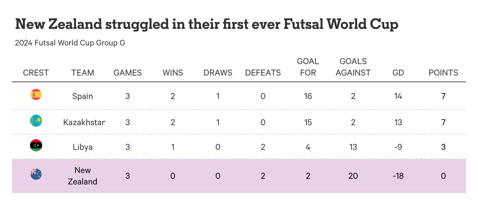Click the Kazakhstan team name
The width and height of the screenshot is (478, 204).
point(84,122)
